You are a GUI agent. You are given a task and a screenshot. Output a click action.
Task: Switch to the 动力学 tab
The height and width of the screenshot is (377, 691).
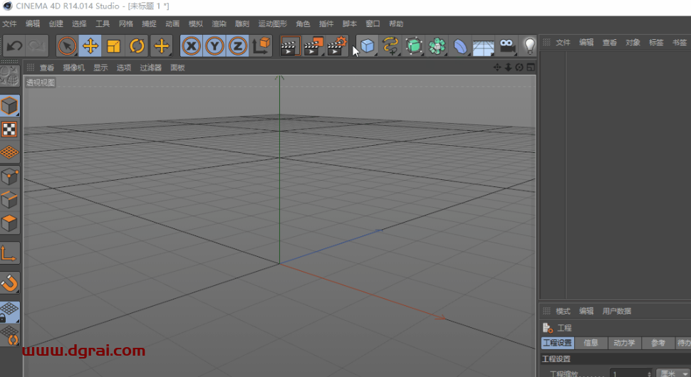[x=625, y=343]
